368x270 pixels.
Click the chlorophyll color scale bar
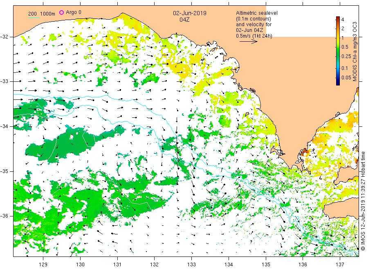338,51
